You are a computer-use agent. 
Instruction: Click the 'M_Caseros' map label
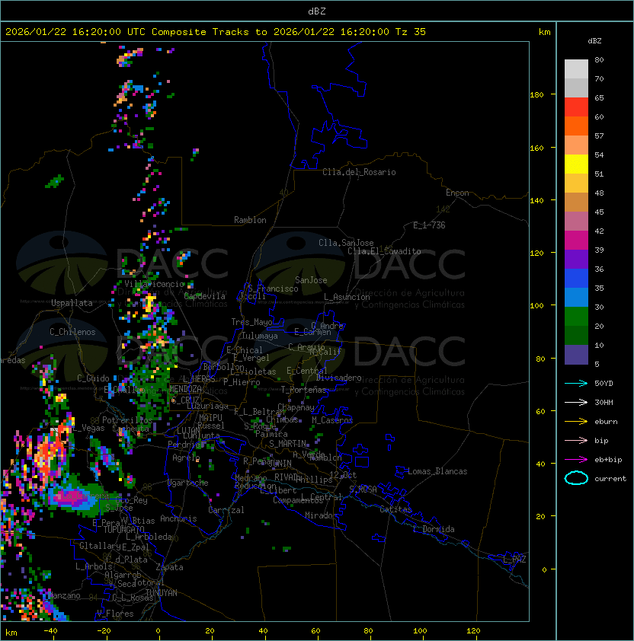pos(332,419)
